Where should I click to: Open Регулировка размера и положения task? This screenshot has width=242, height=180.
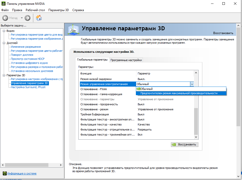pos(37,67)
